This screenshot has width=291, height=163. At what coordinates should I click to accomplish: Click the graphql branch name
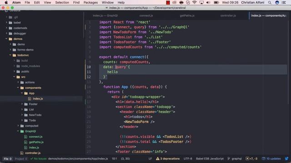(236, 158)
